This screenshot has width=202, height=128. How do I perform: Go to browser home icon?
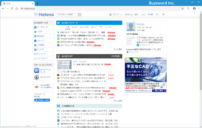[x=16, y=9]
